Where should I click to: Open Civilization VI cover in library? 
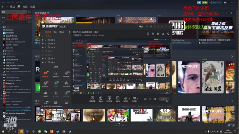click(94, 115)
